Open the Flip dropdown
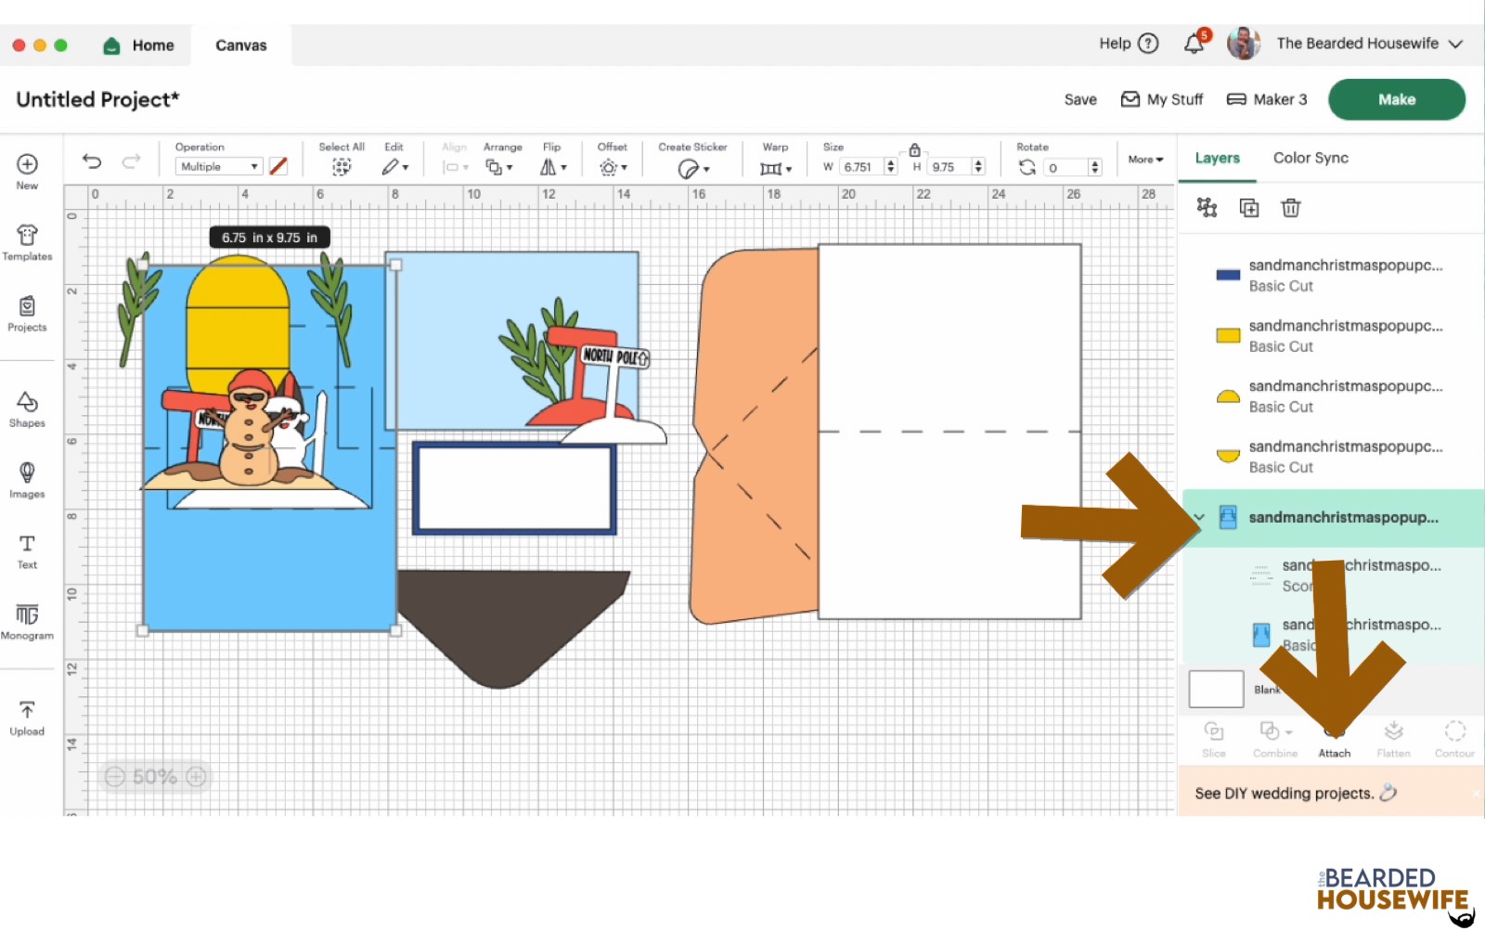This screenshot has width=1485, height=944. click(553, 167)
